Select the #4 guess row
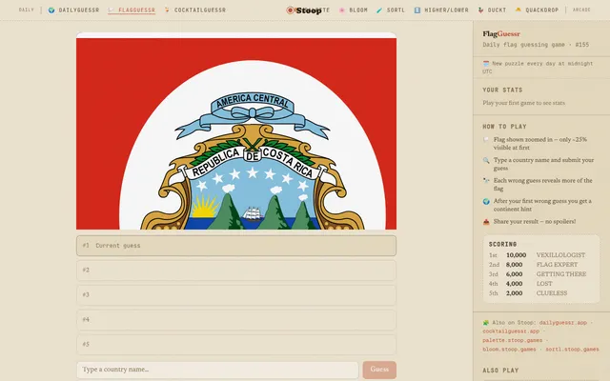 236,320
